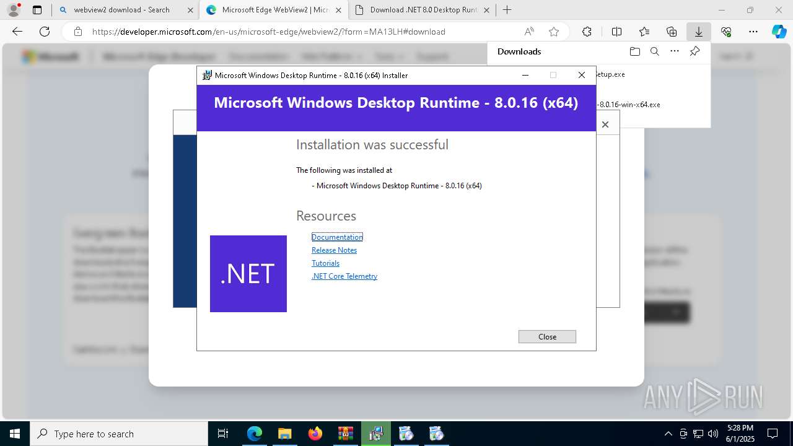Open the Tutorials link
This screenshot has width=793, height=446.
tap(325, 263)
